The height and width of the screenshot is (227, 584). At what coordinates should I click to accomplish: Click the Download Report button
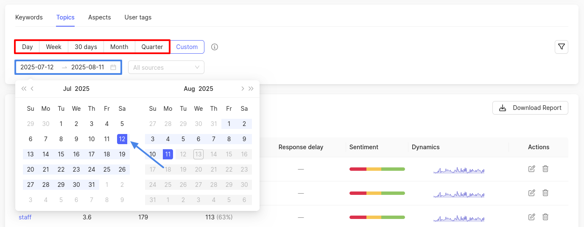[530, 108]
